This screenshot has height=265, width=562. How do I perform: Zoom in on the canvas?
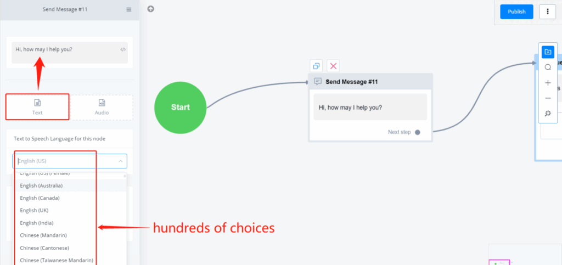coord(548,83)
